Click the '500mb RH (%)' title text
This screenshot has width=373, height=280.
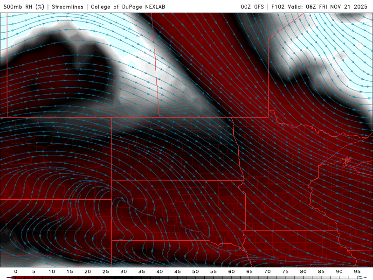24,7
